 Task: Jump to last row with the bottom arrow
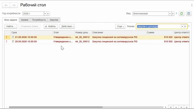[187, 107]
